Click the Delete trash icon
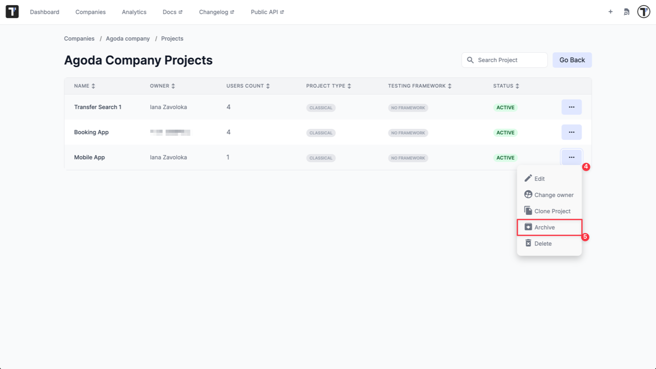Screen dimensions: 656x369 click(528, 243)
